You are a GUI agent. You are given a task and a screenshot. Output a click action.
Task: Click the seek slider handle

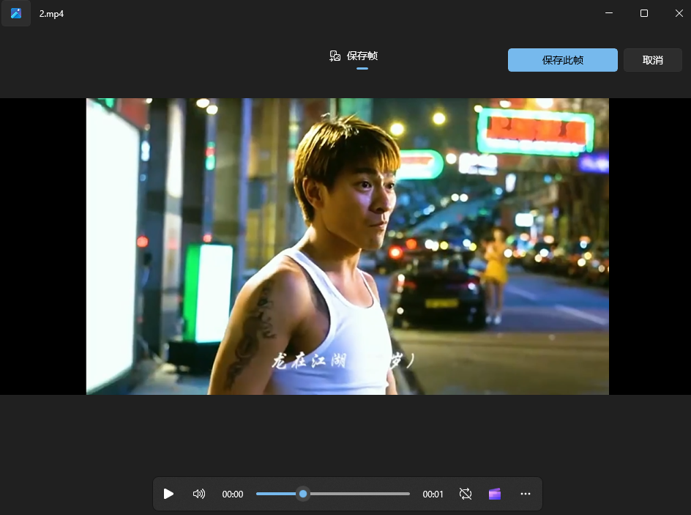(303, 494)
